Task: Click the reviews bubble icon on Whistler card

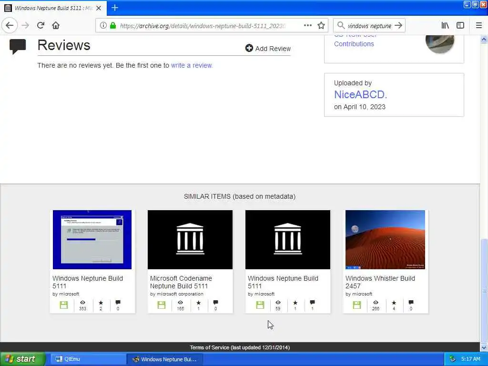Action: coord(411,302)
